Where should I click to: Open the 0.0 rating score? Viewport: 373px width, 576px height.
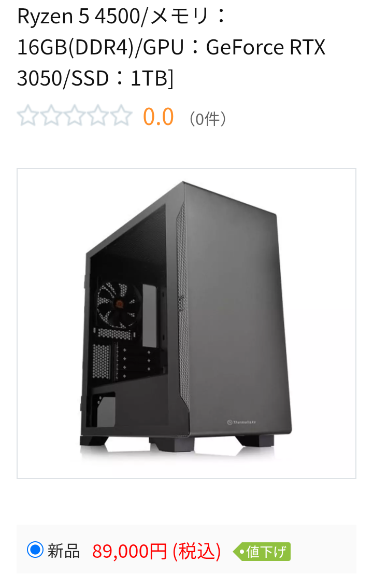pyautogui.click(x=158, y=117)
